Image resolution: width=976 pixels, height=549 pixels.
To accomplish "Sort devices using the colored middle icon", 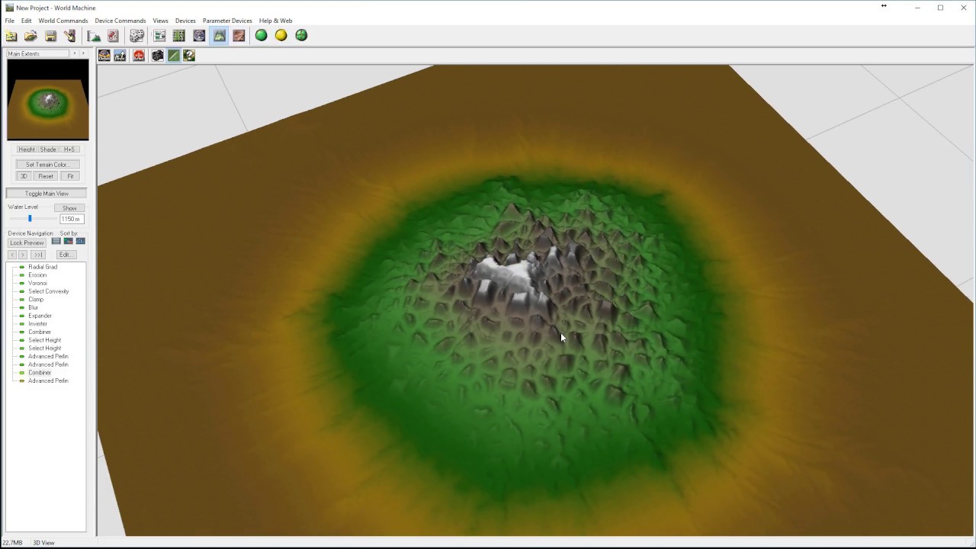I will (68, 242).
